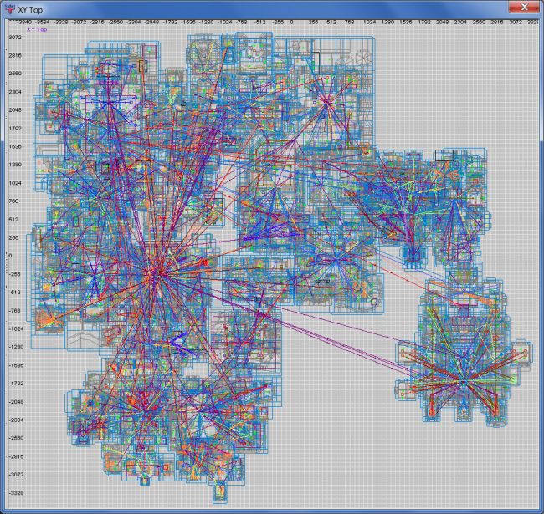Close the XY Top window
Image resolution: width=544 pixels, height=514 pixels.
pos(524,7)
